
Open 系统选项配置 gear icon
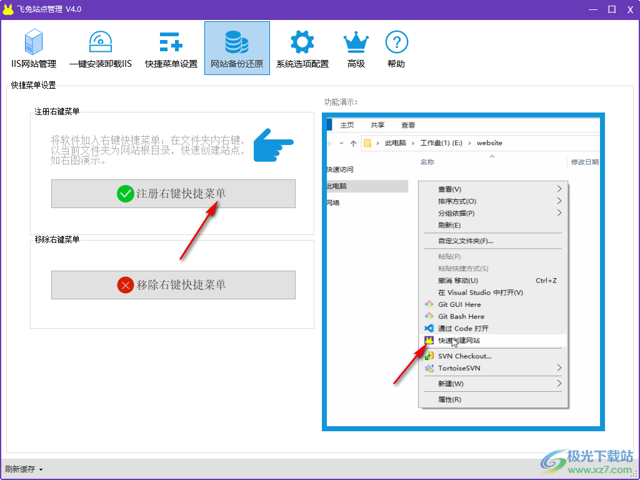(302, 42)
